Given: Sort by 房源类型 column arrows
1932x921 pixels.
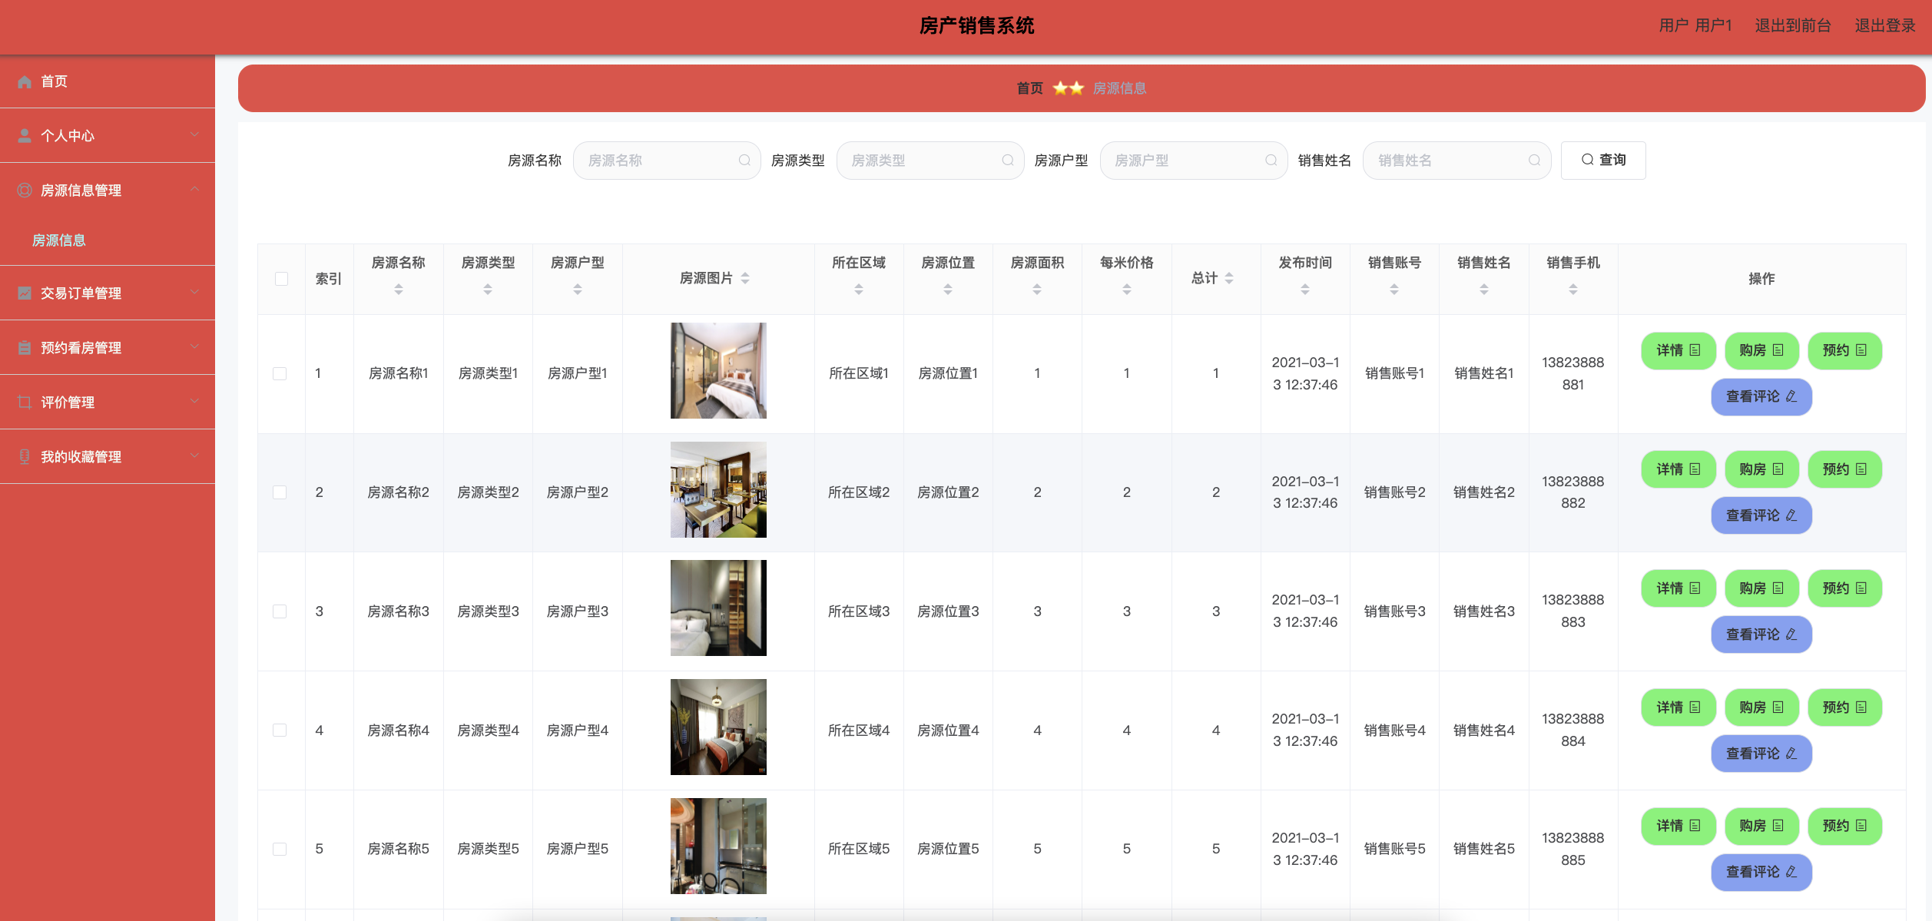Looking at the screenshot, I should [488, 290].
